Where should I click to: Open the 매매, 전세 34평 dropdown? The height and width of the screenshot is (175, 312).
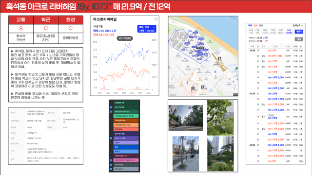click(x=147, y=29)
